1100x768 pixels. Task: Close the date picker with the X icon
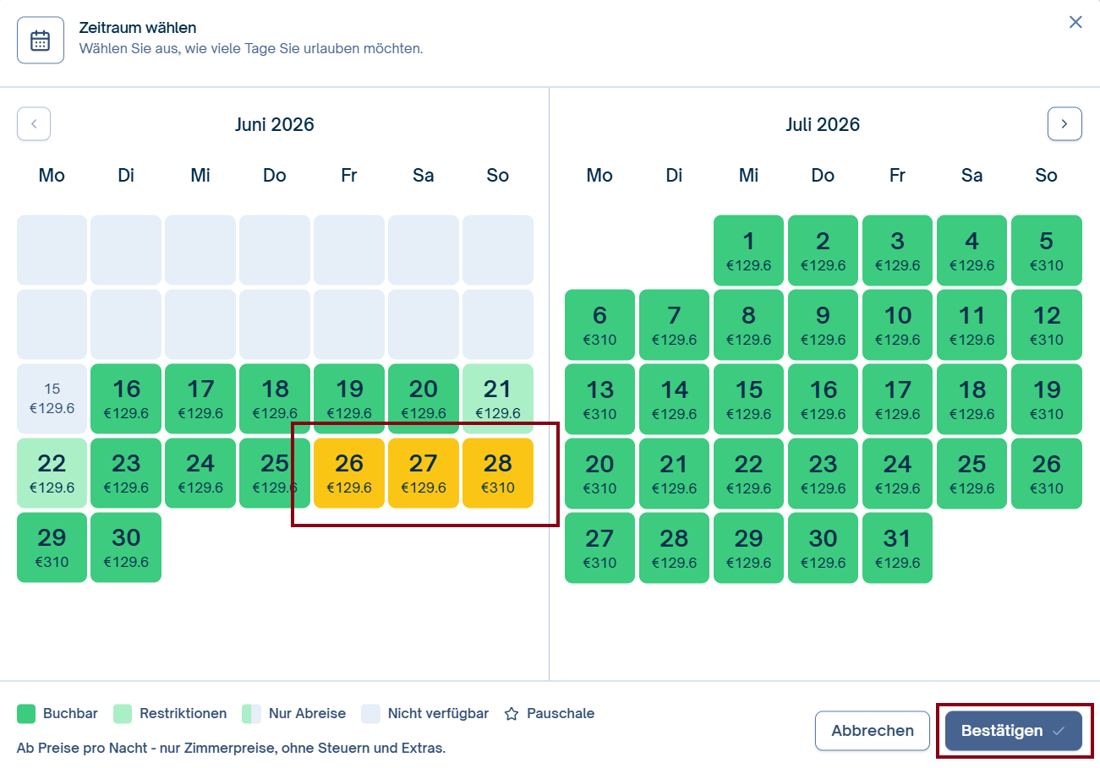click(1075, 22)
